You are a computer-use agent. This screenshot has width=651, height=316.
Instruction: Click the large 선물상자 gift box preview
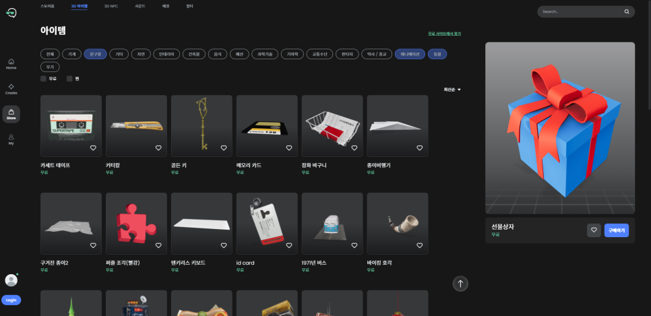tap(560, 128)
